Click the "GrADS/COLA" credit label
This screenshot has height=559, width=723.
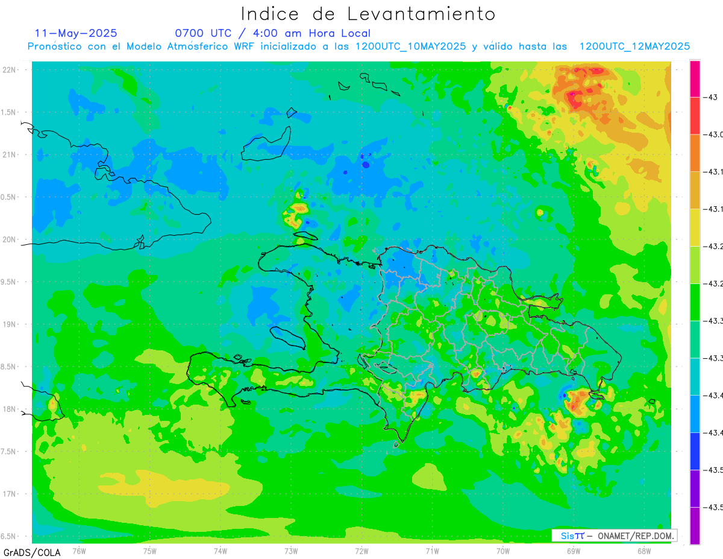[x=32, y=552]
